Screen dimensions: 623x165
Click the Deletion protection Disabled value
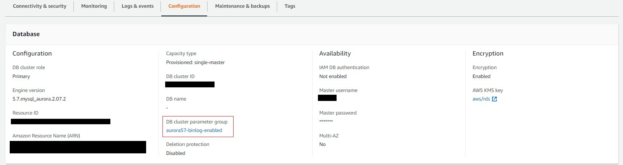[x=176, y=153]
